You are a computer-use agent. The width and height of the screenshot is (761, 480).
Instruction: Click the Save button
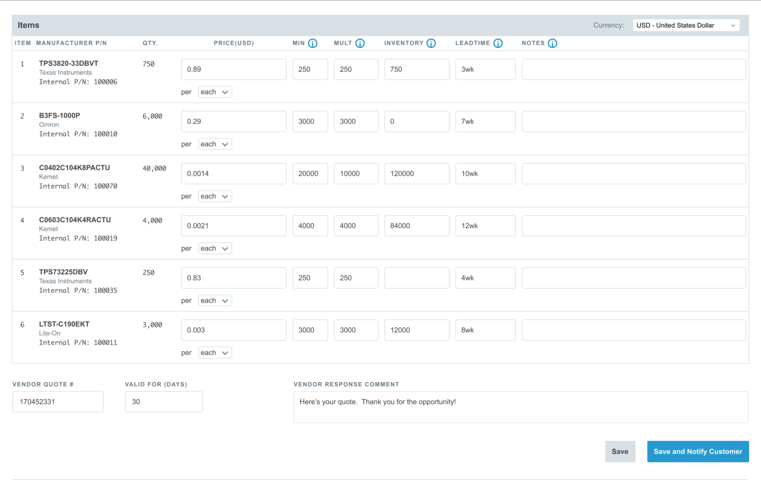click(x=620, y=451)
